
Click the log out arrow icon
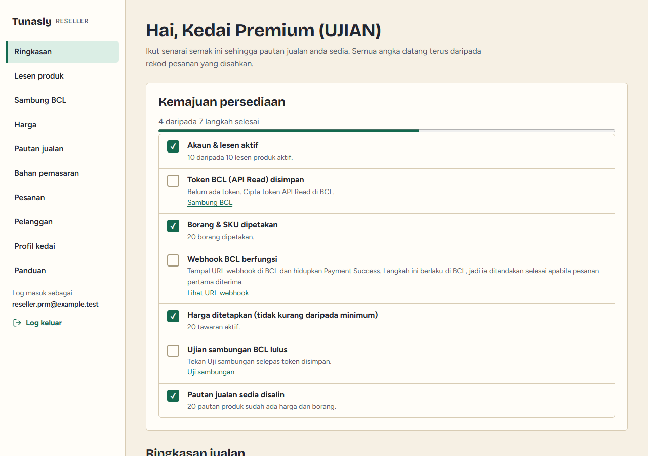point(17,323)
